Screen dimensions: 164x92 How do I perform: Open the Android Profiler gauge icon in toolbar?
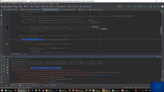(x=140, y=6)
